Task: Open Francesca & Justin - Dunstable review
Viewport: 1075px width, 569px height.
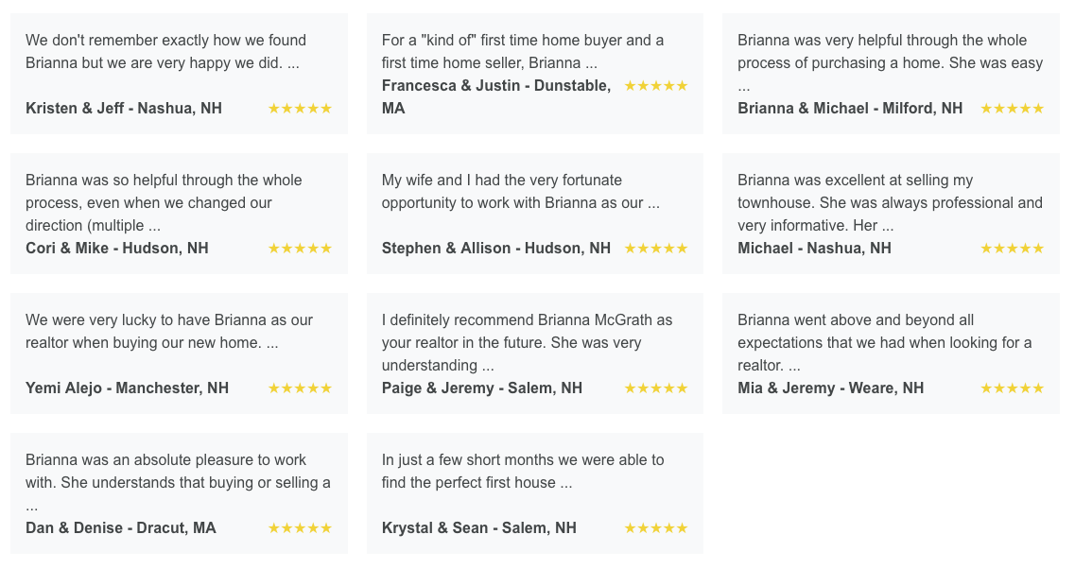Action: [x=496, y=96]
